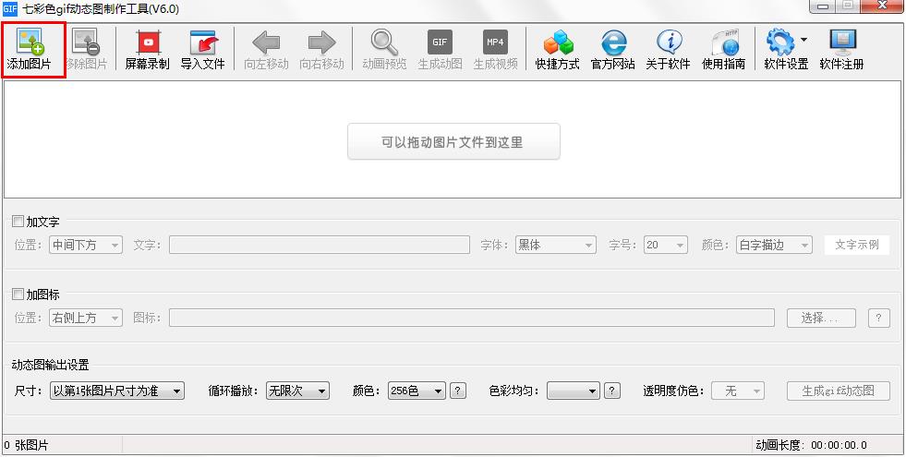Screen dimensions: 906x457
Task: Open the icon 位置 dropdown 右侧上方
Action: point(86,318)
